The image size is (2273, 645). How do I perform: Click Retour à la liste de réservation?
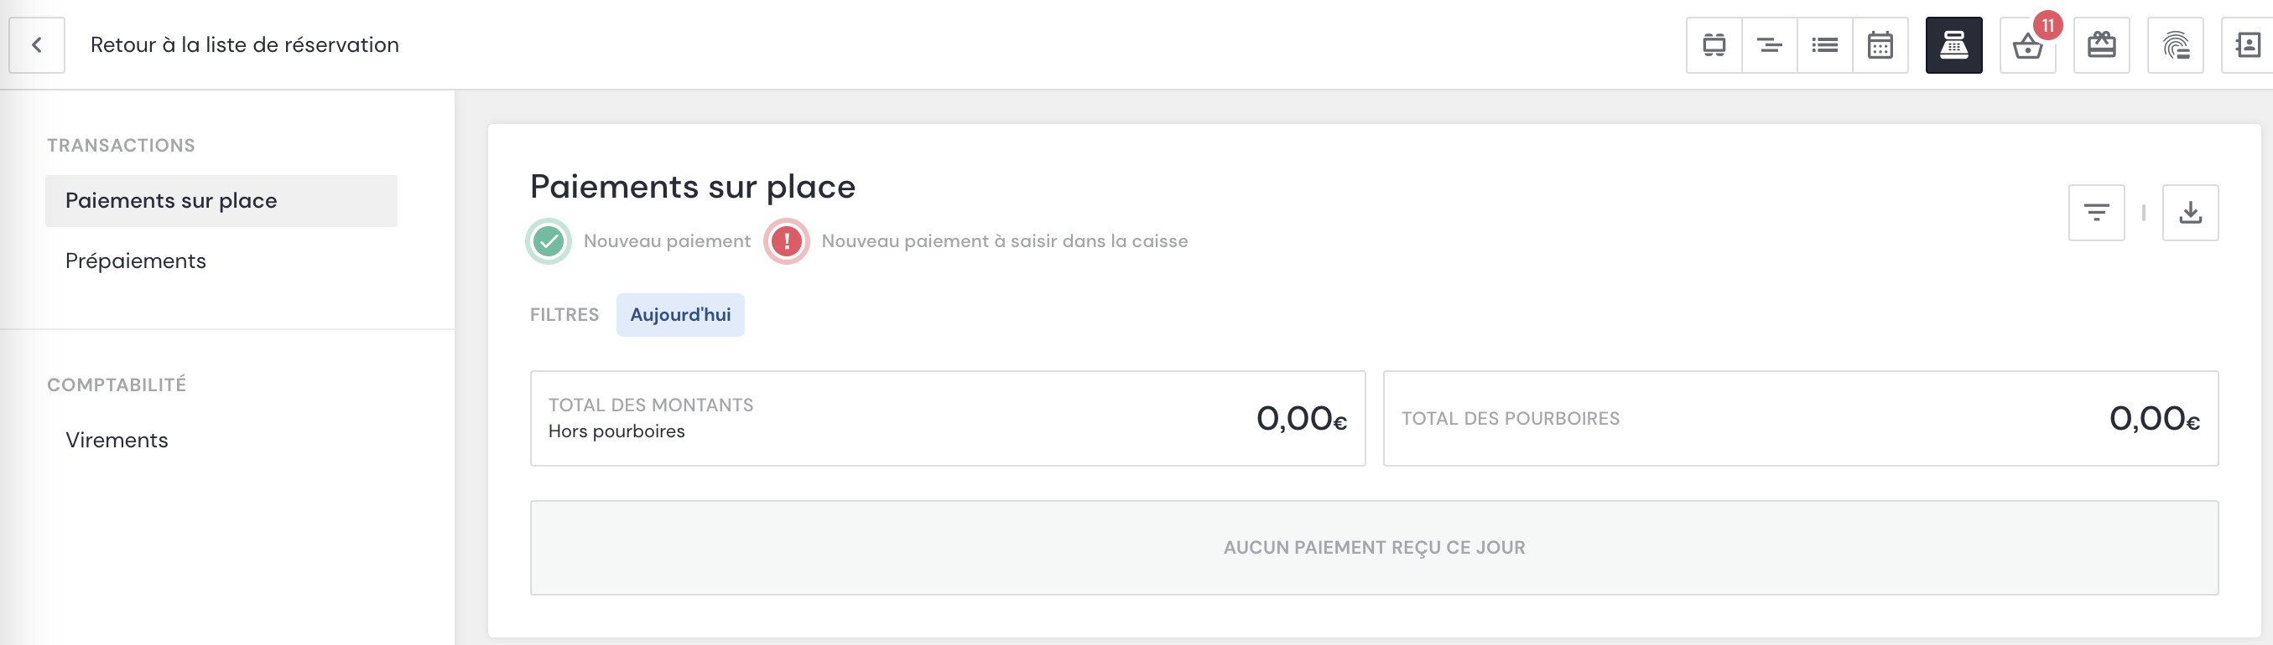244,45
